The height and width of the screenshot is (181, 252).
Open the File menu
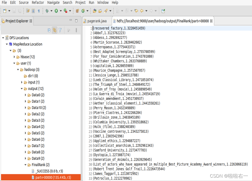pos(4,2)
